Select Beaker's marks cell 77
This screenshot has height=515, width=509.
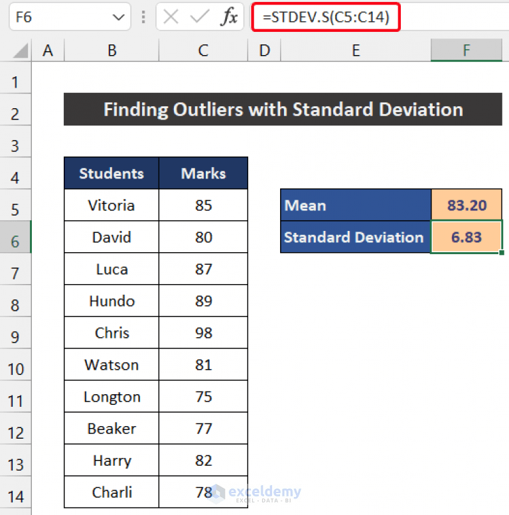coord(203,428)
